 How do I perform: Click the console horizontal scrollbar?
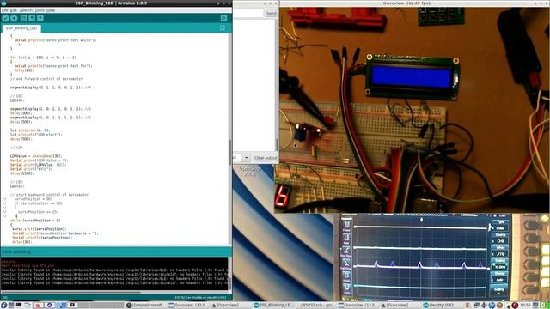point(70,292)
